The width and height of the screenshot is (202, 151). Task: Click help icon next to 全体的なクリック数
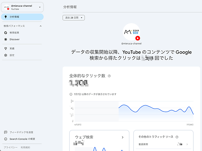(109, 76)
